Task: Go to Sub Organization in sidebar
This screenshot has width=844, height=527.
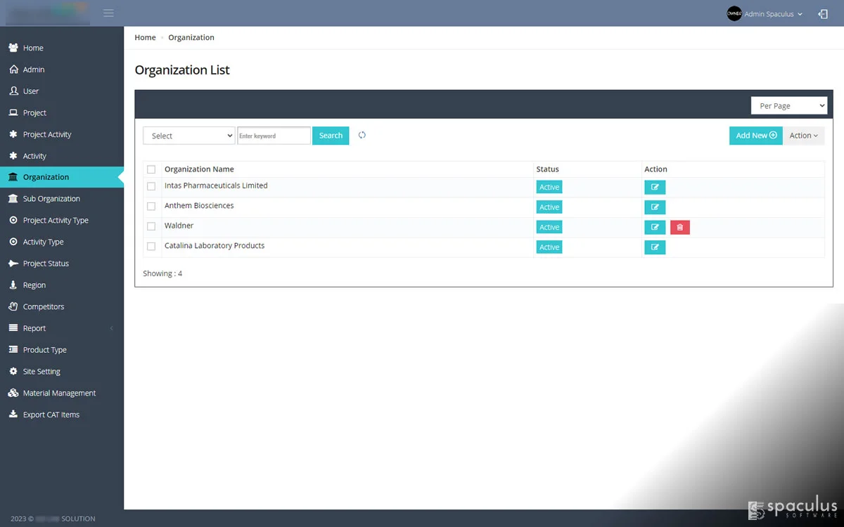Action: click(x=51, y=199)
